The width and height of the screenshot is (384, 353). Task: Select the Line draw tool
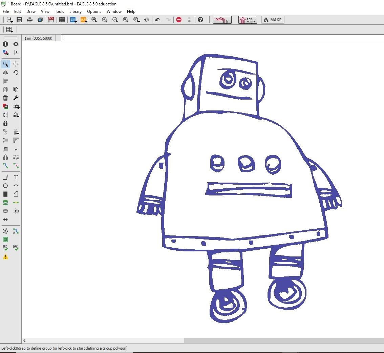(5, 177)
